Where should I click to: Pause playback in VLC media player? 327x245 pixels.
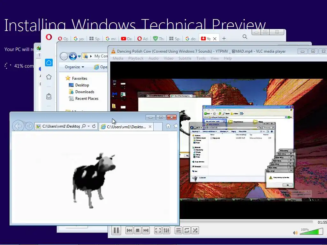click(x=116, y=230)
